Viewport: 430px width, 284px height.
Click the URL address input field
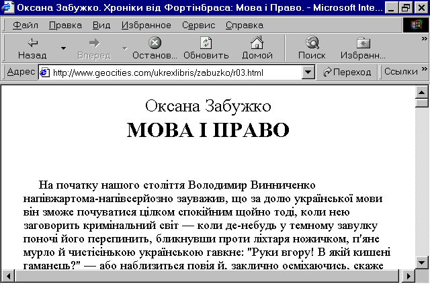pos(175,72)
